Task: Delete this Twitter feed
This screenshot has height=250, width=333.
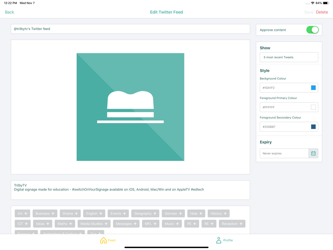Action: (x=322, y=12)
